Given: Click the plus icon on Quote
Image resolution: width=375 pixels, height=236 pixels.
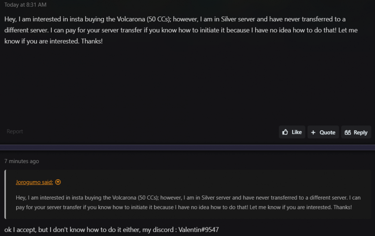Looking at the screenshot, I should tap(313, 132).
